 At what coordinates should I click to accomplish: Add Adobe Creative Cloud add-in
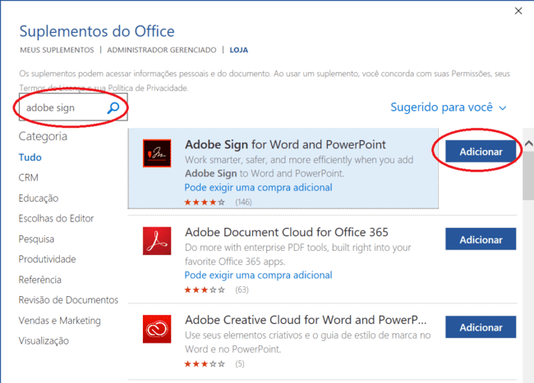[481, 327]
